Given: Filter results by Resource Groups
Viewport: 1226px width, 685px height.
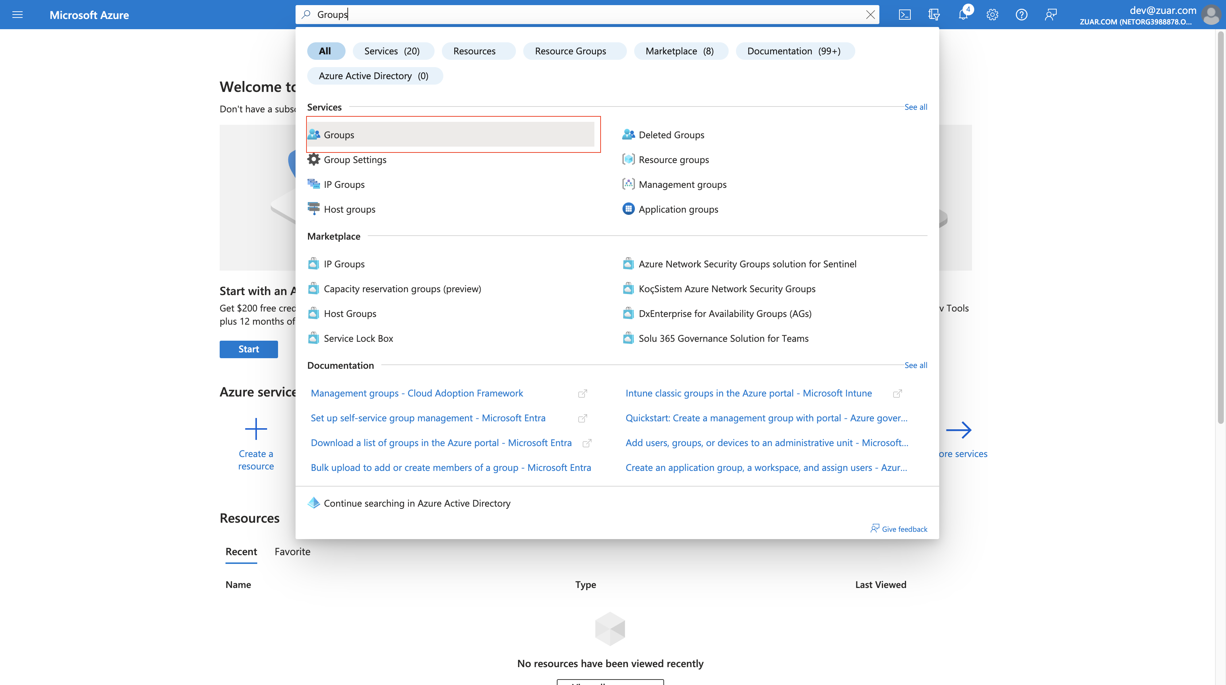Looking at the screenshot, I should pyautogui.click(x=574, y=51).
